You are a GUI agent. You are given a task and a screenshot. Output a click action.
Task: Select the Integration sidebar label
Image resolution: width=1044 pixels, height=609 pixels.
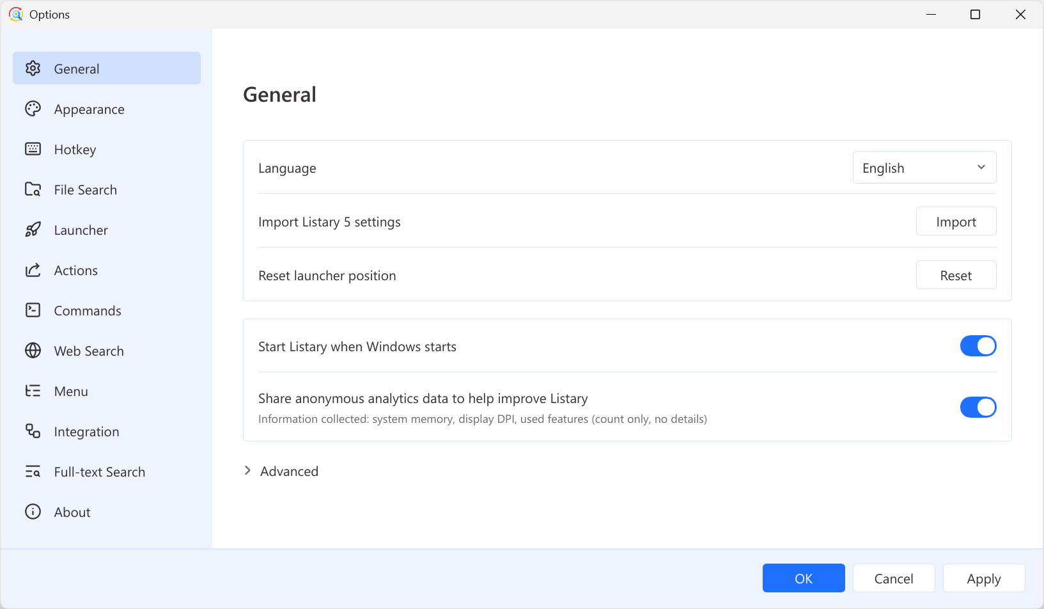pos(86,432)
